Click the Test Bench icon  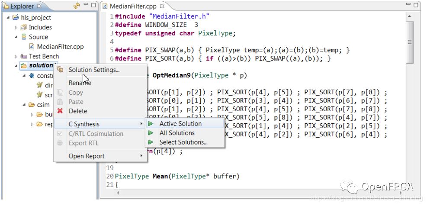(x=24, y=56)
